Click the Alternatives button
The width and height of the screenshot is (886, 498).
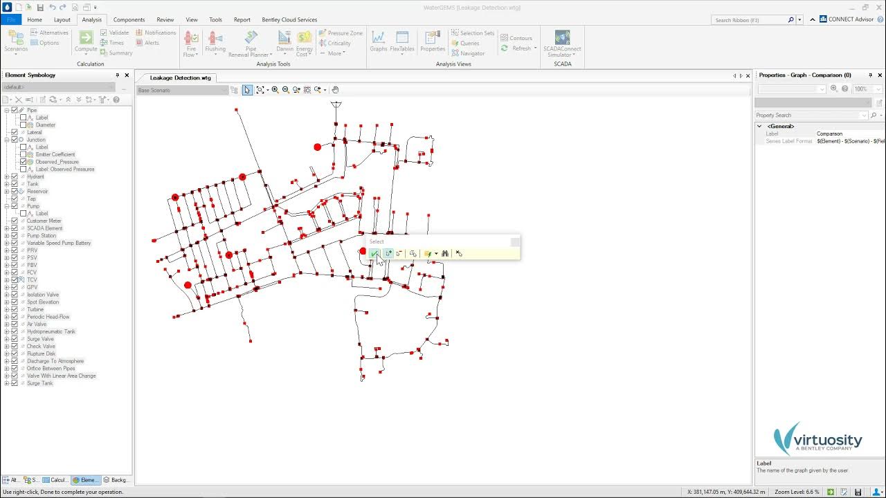(x=49, y=33)
